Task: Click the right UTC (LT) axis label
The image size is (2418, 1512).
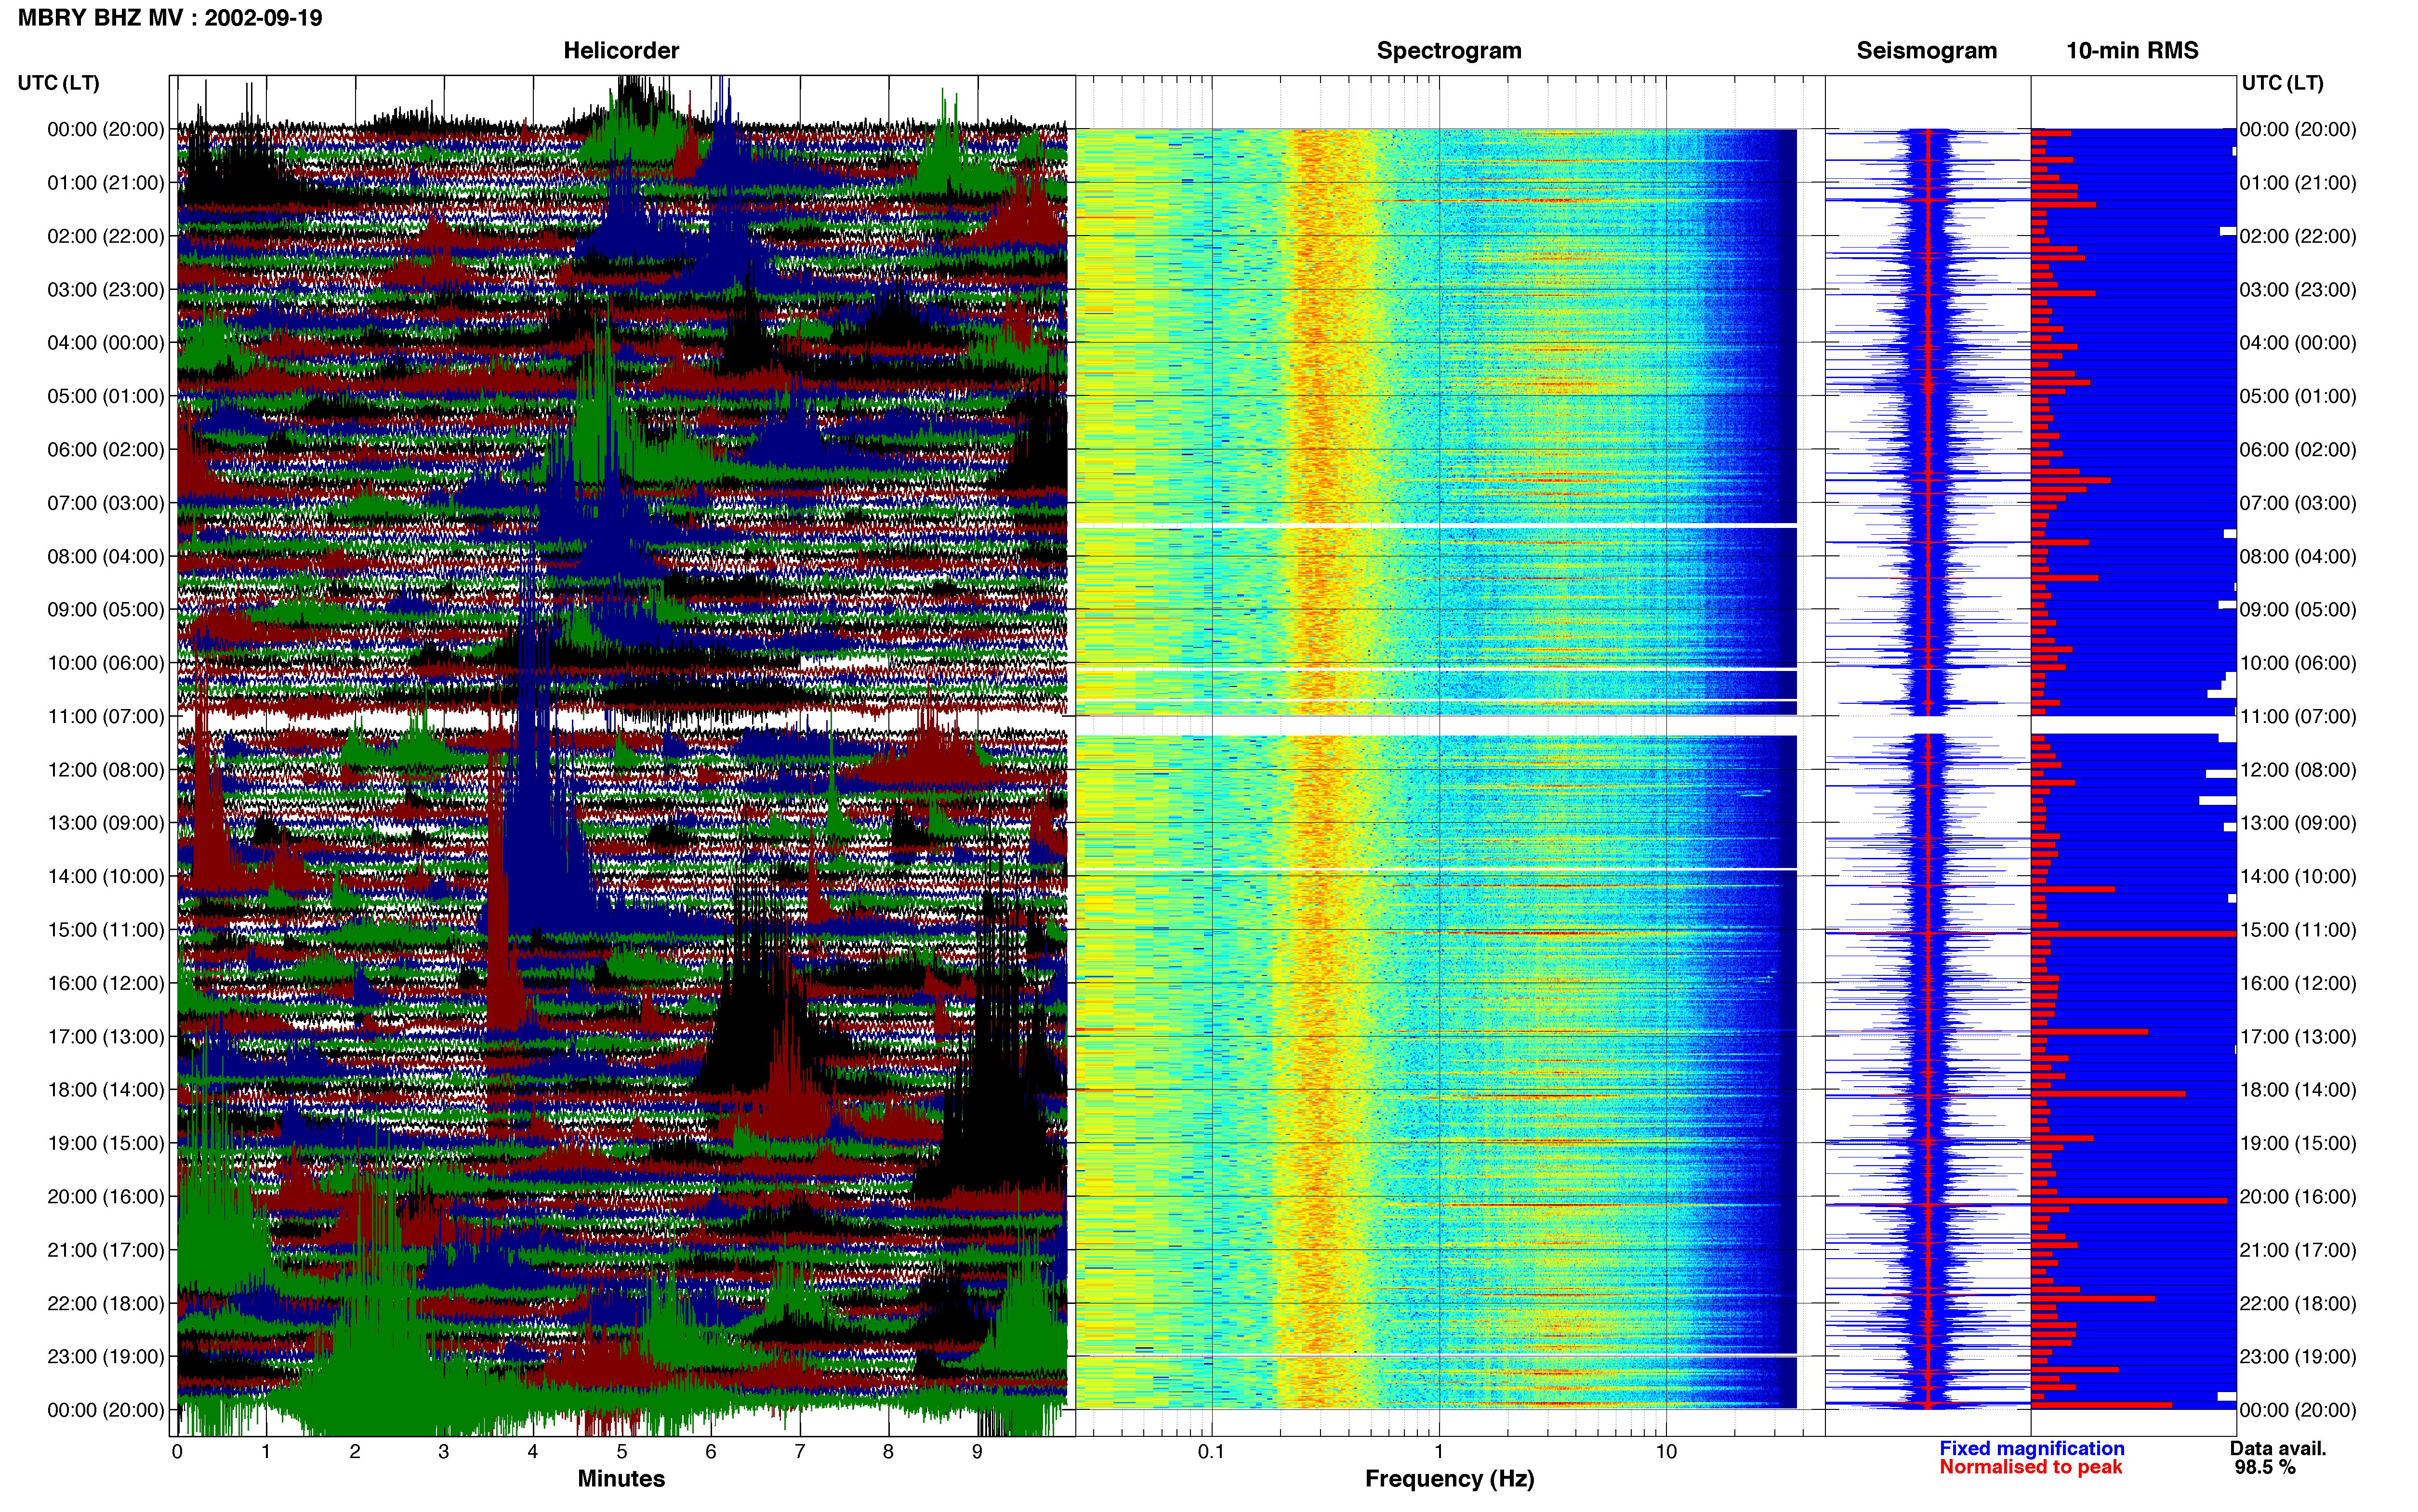Action: (2282, 83)
